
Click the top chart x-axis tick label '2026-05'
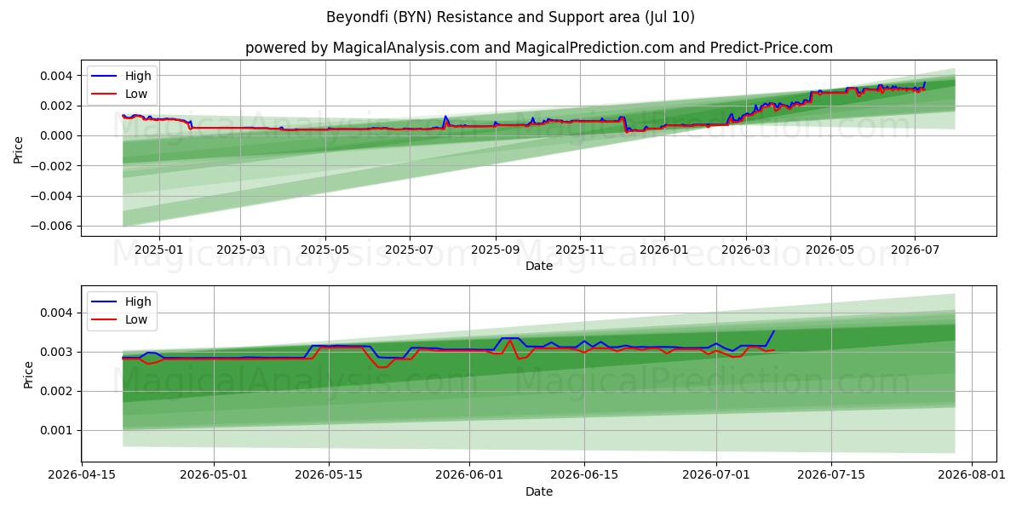830,250
